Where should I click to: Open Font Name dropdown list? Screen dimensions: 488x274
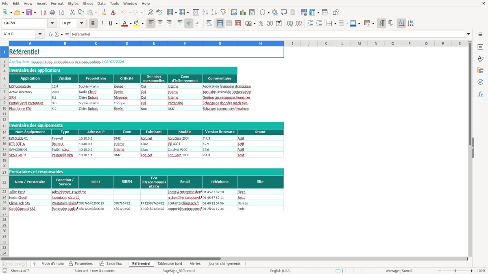(52, 24)
